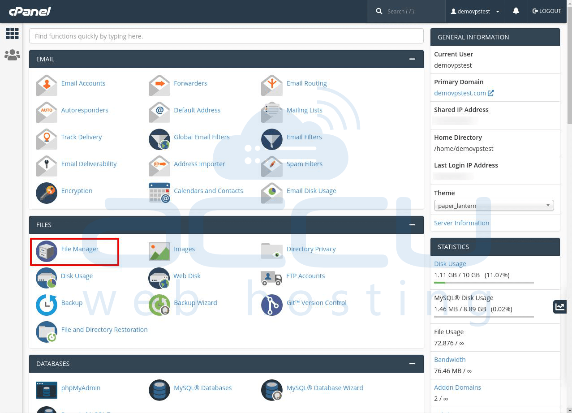Open the Forwarders envelope icon

pos(159,85)
